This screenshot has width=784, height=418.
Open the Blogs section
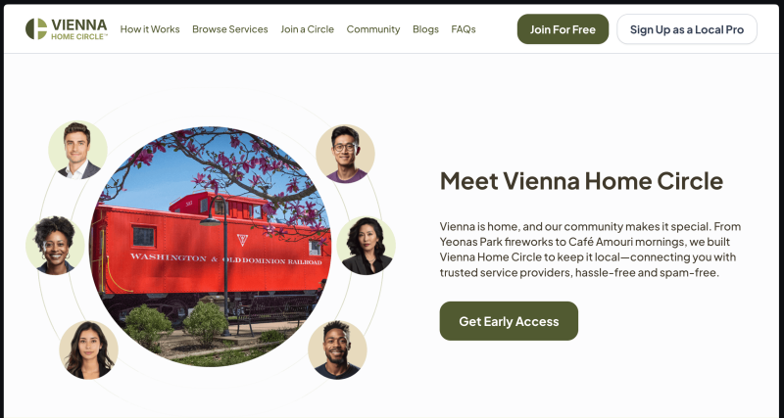pos(425,29)
